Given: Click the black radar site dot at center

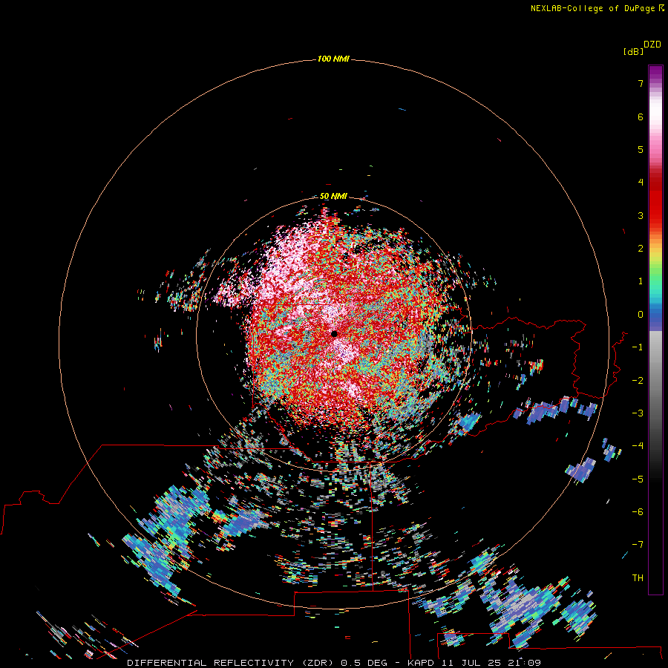Looking at the screenshot, I should (x=335, y=334).
